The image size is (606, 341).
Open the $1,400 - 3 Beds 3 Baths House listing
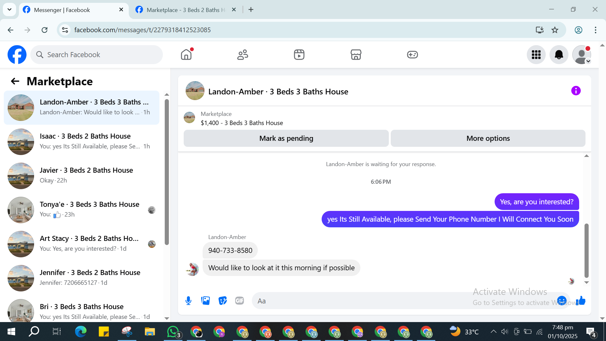tap(242, 123)
